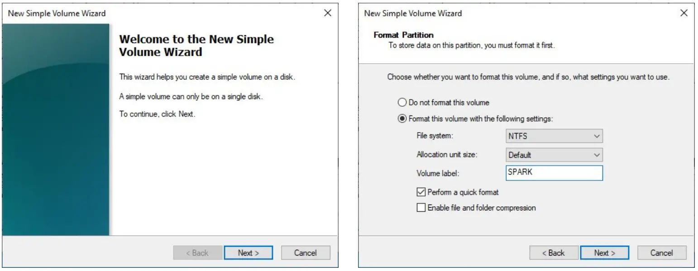Viewport: 698px width, 271px height.
Task: Click the 'File system:' label text
Action: (435, 136)
